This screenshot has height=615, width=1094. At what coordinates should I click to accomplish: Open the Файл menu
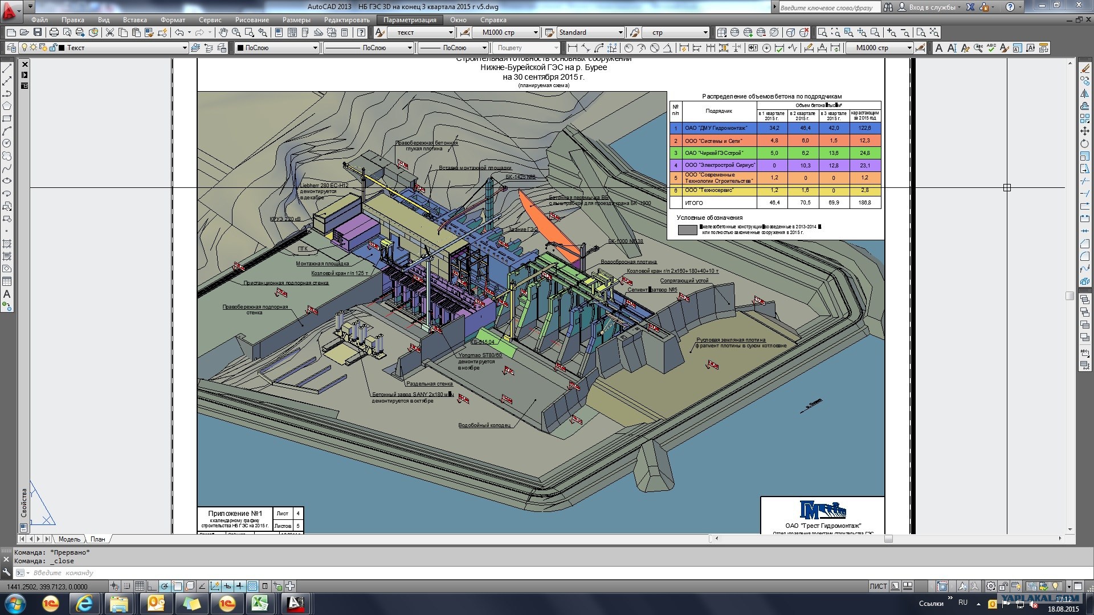[39, 20]
